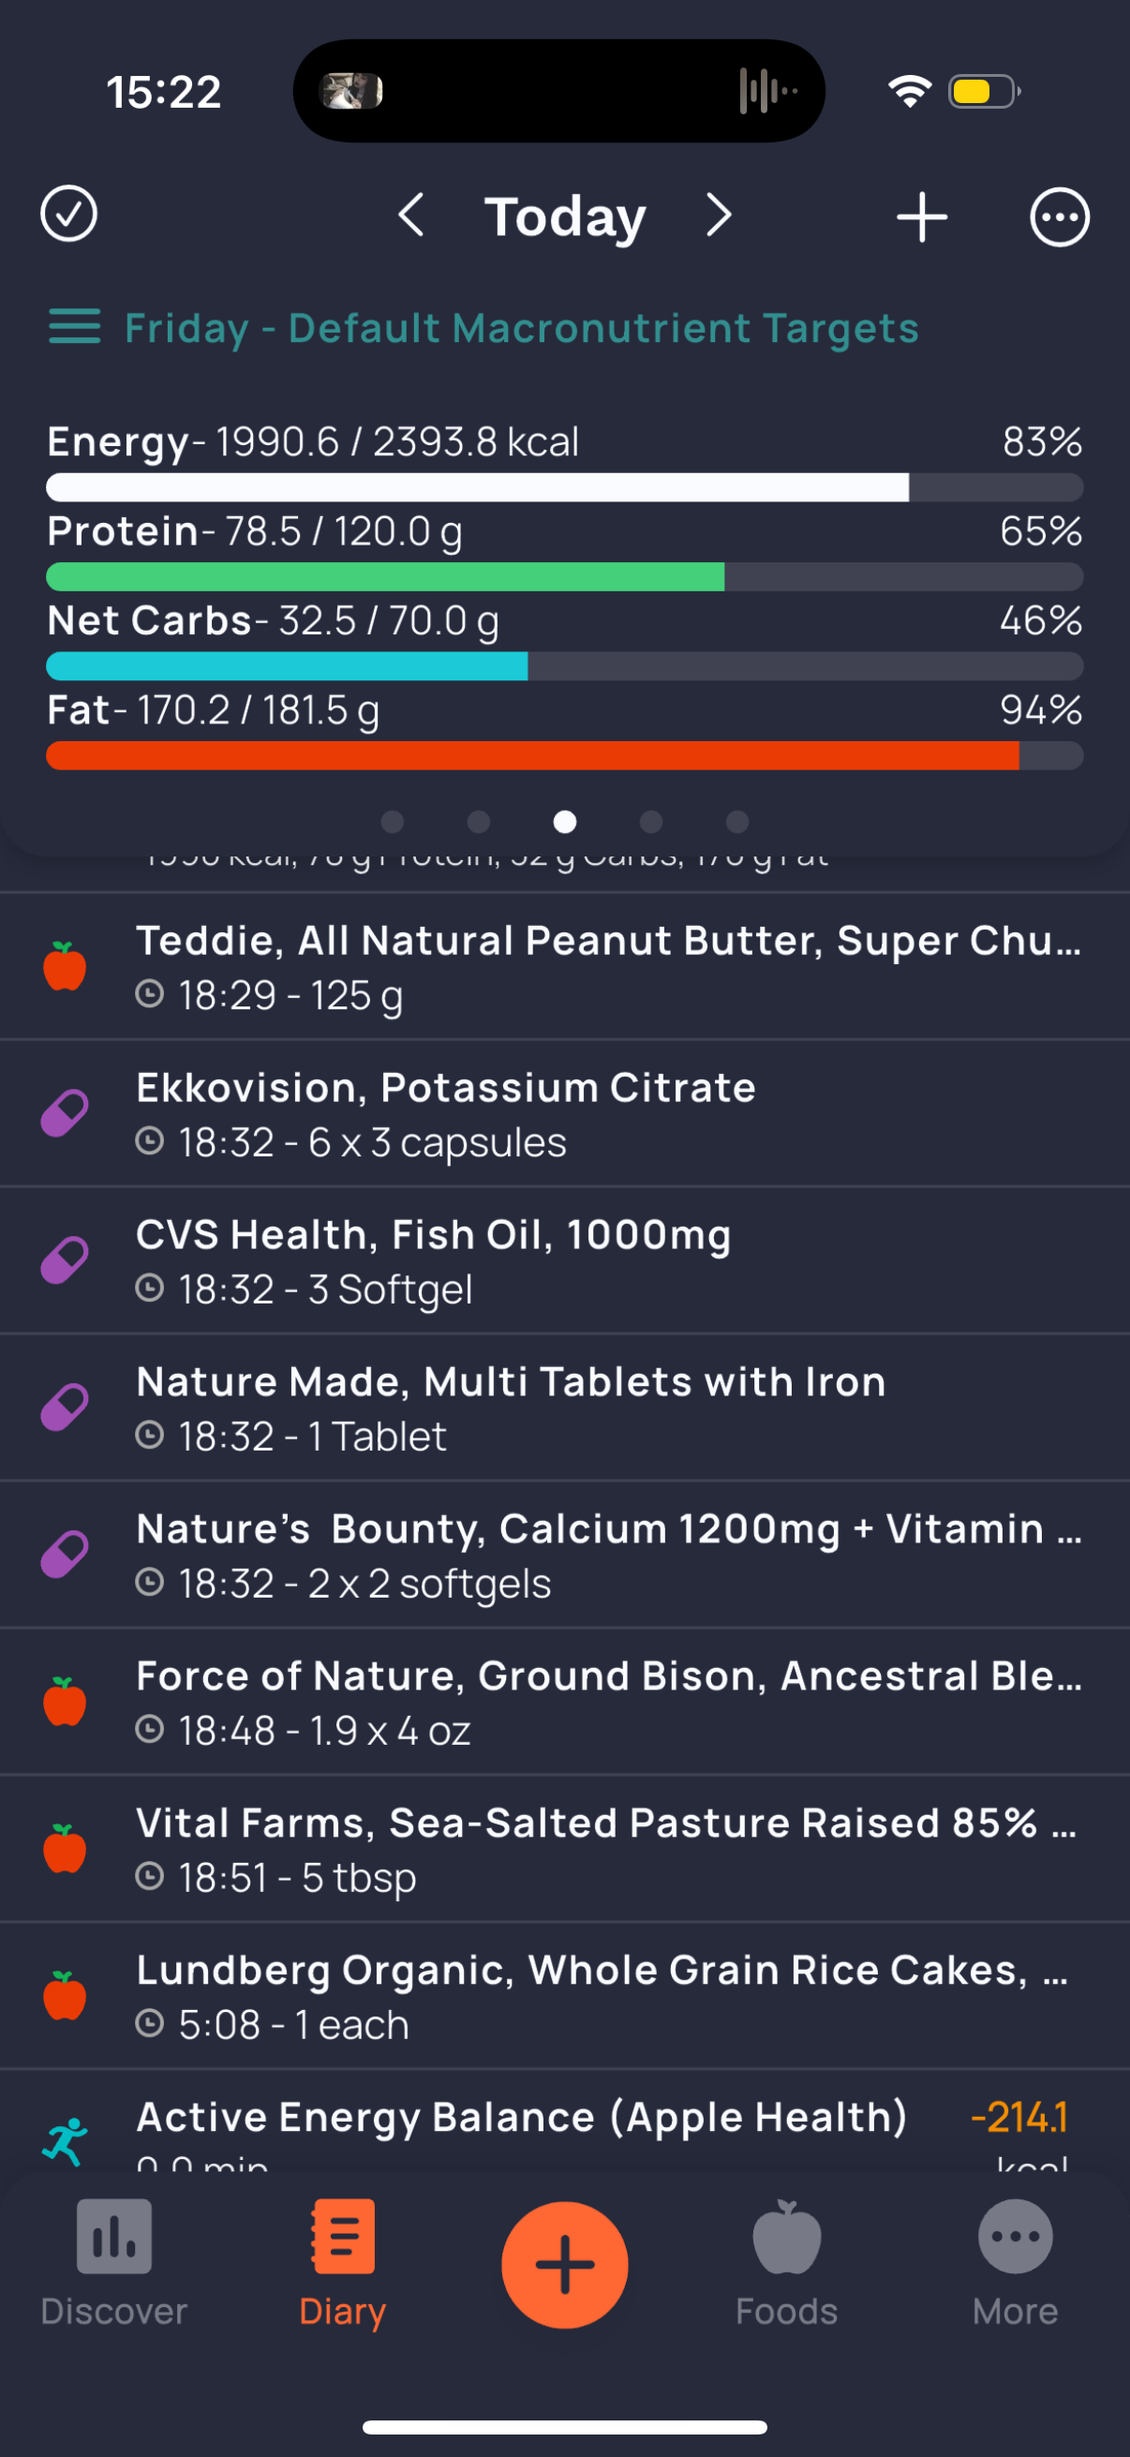1130x2457 pixels.
Task: Tap the apple icon for Force of Nature Bison
Action: pos(65,1702)
